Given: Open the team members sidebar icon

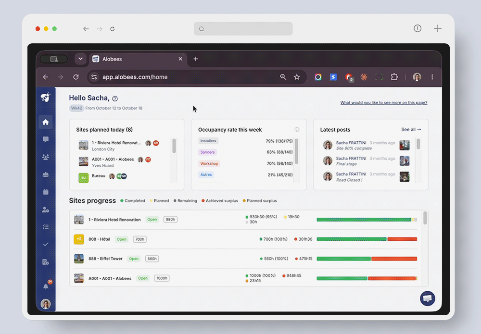Looking at the screenshot, I should (x=45, y=157).
